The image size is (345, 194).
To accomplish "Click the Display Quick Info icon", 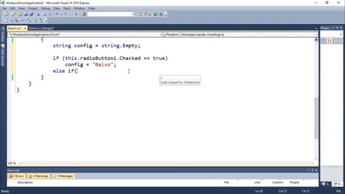I will click(x=17, y=20).
